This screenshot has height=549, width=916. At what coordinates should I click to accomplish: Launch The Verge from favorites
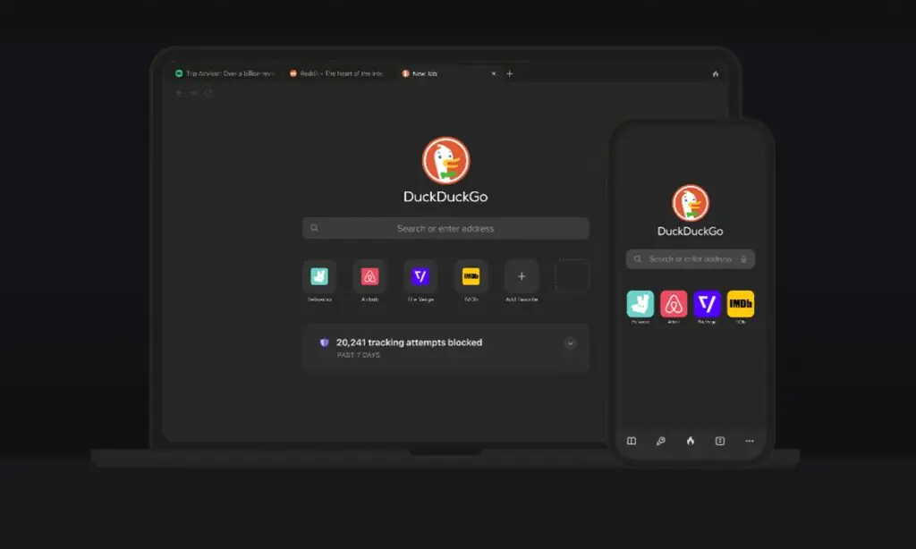pos(420,276)
